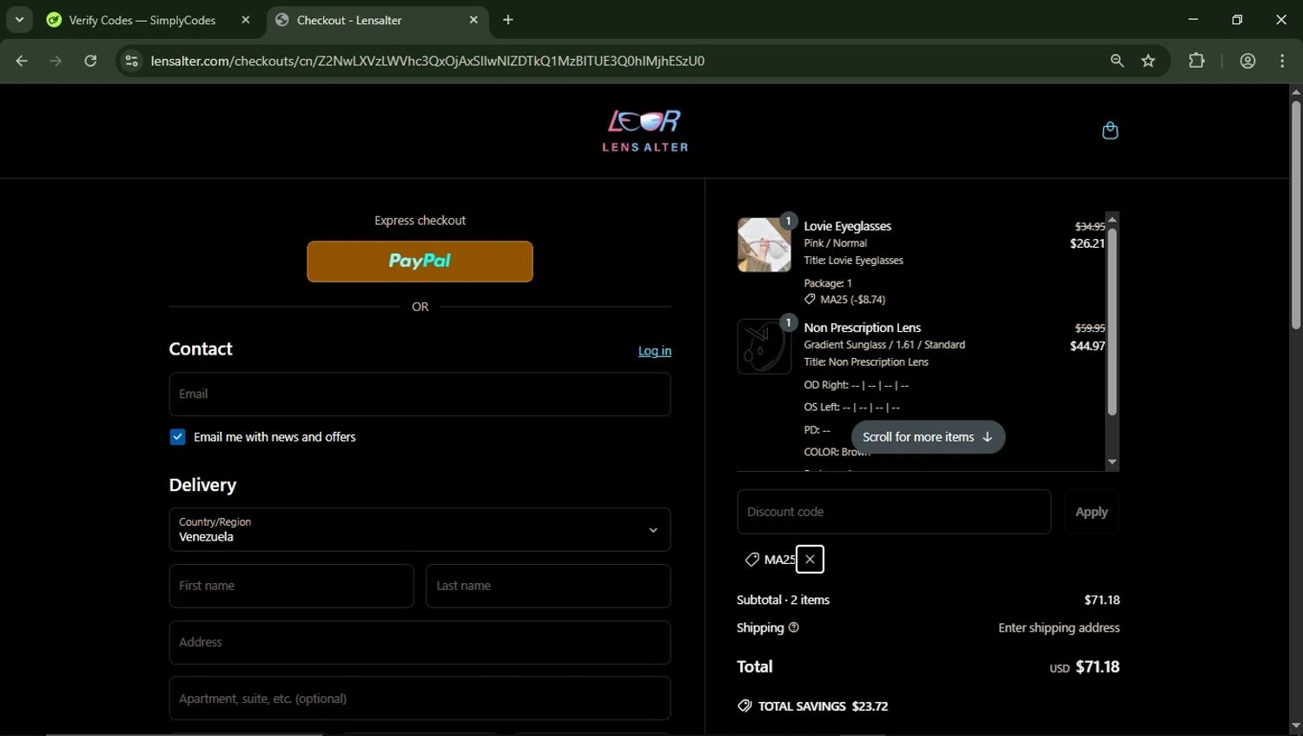Viewport: 1303px width, 736px height.
Task: Bookmark this page with star icon
Action: click(1148, 61)
